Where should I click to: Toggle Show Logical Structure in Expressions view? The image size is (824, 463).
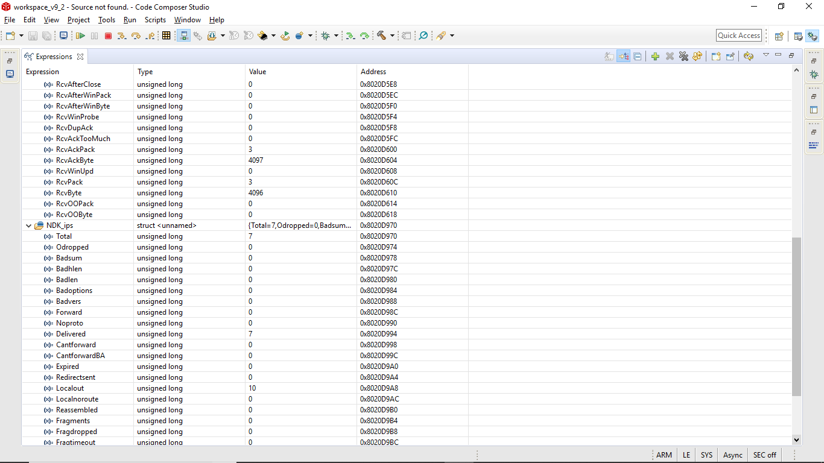(x=623, y=57)
